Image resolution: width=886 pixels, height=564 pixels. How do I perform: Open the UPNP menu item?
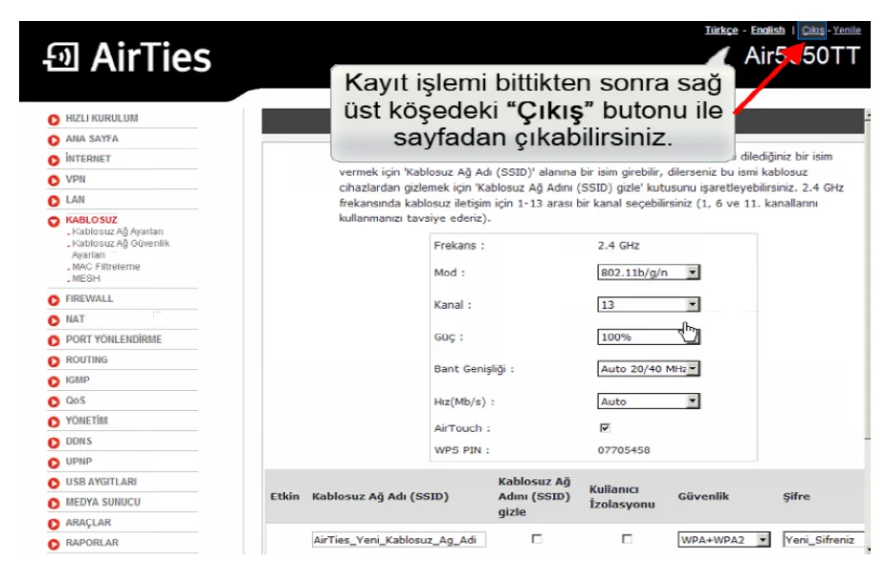(78, 462)
